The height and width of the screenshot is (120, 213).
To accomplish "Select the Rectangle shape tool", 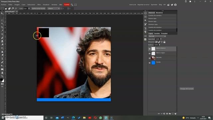I will tap(2, 69).
